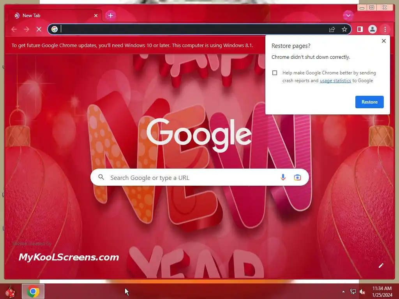Stop the page from loading
The height and width of the screenshot is (299, 399).
click(x=39, y=29)
